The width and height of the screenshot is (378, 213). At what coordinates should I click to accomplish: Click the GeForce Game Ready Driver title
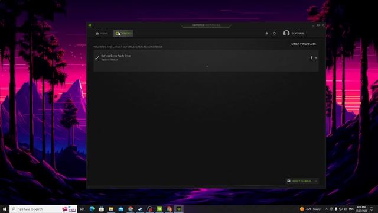pos(116,56)
